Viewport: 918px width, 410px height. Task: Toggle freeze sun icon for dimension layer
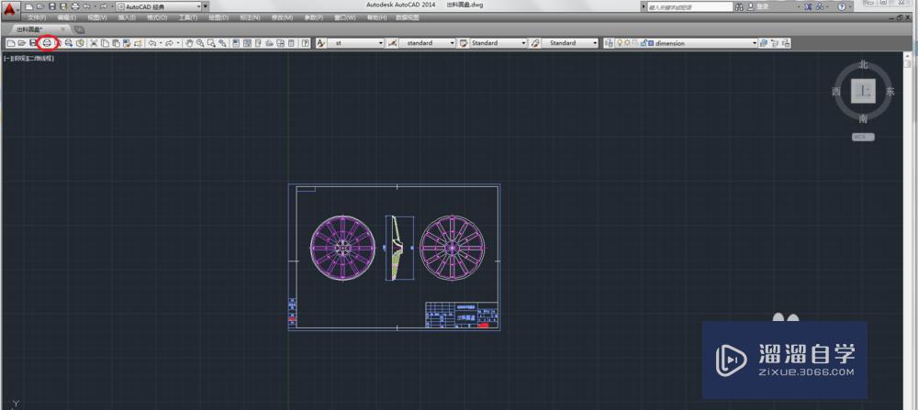628,43
